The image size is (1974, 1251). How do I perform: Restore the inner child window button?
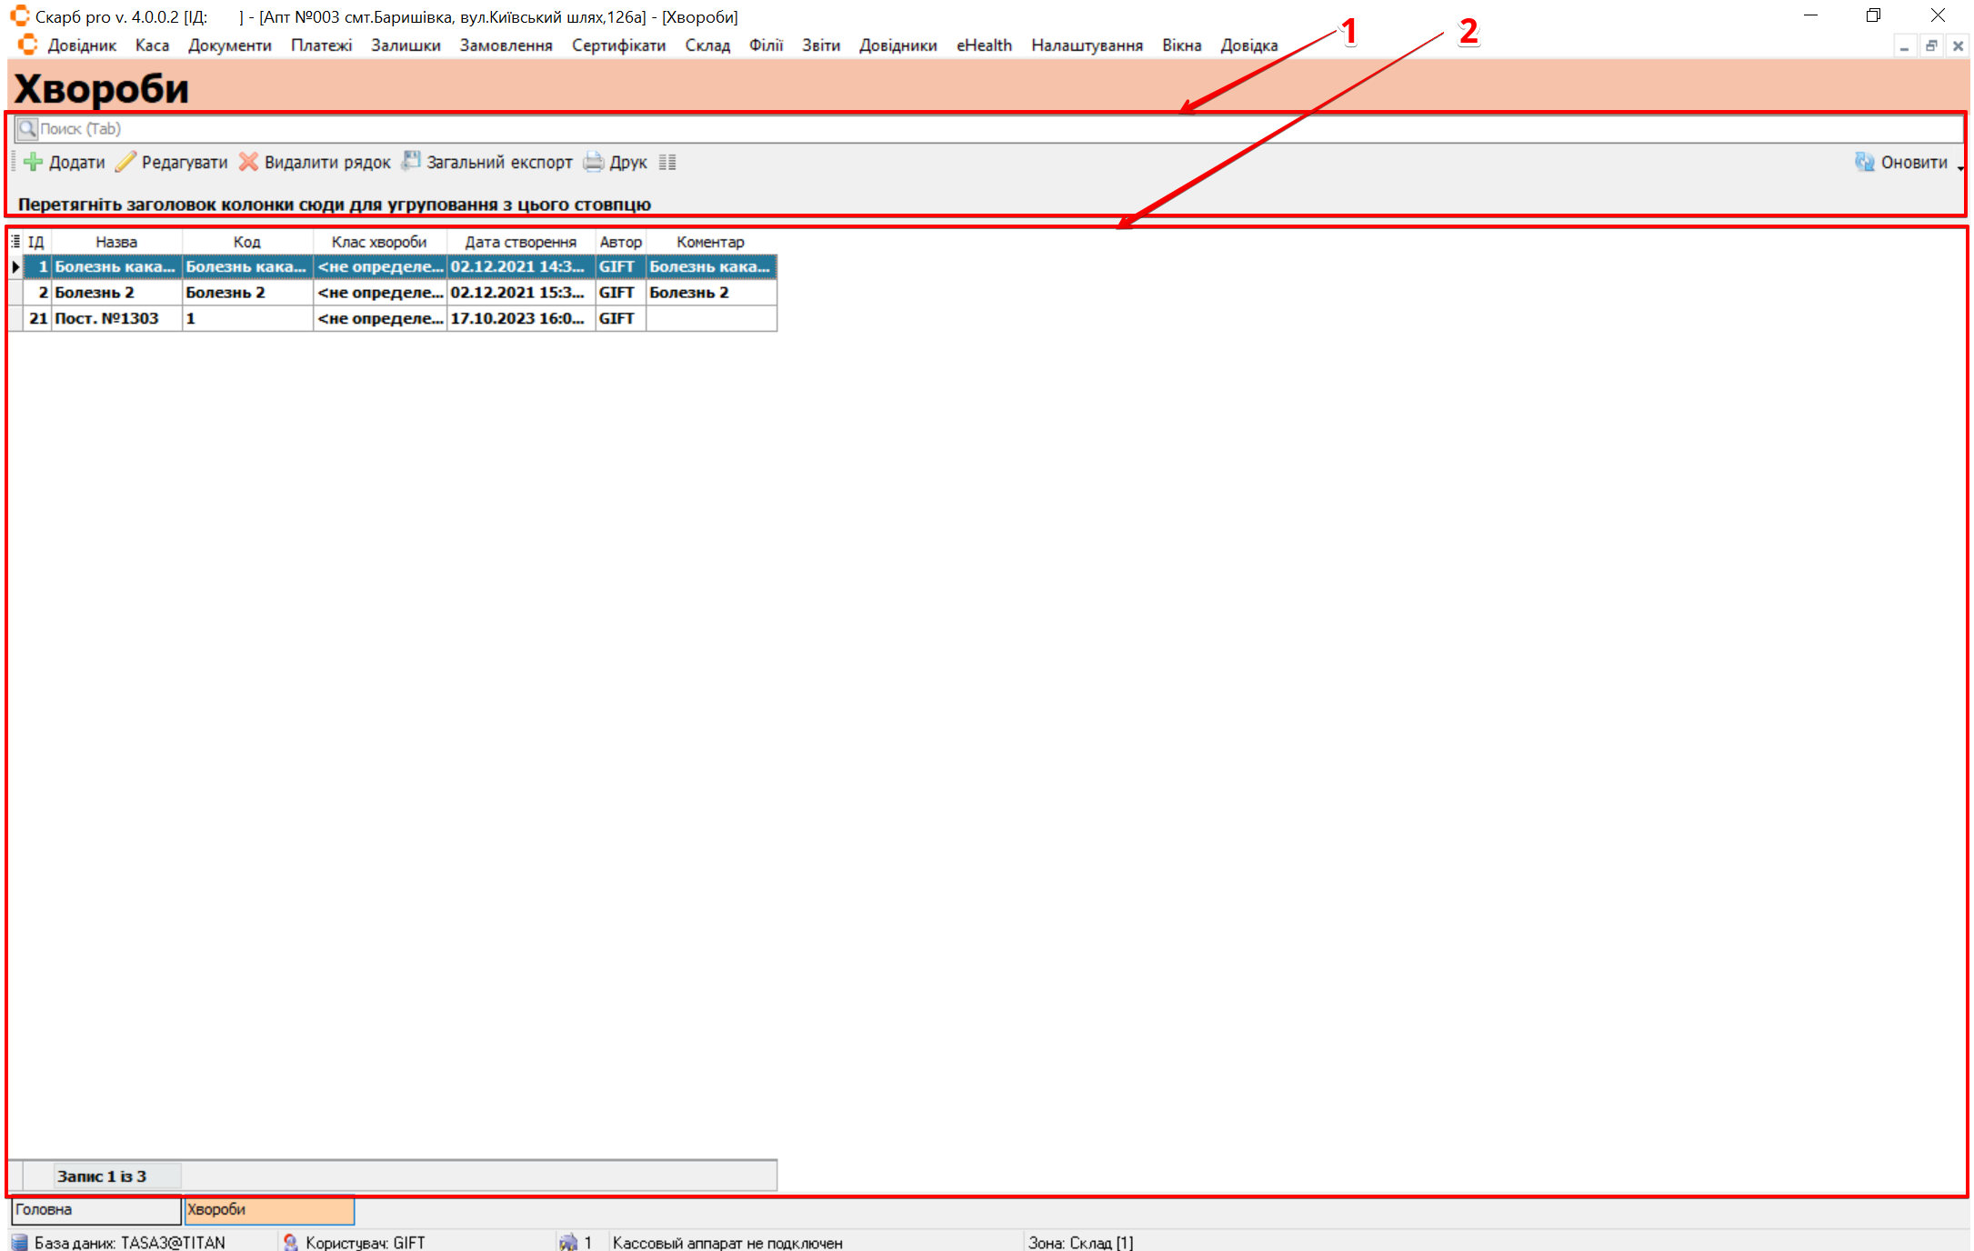(1931, 45)
